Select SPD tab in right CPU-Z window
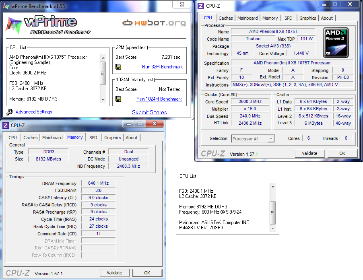Screen dimensions: 363x280 coord(288,18)
